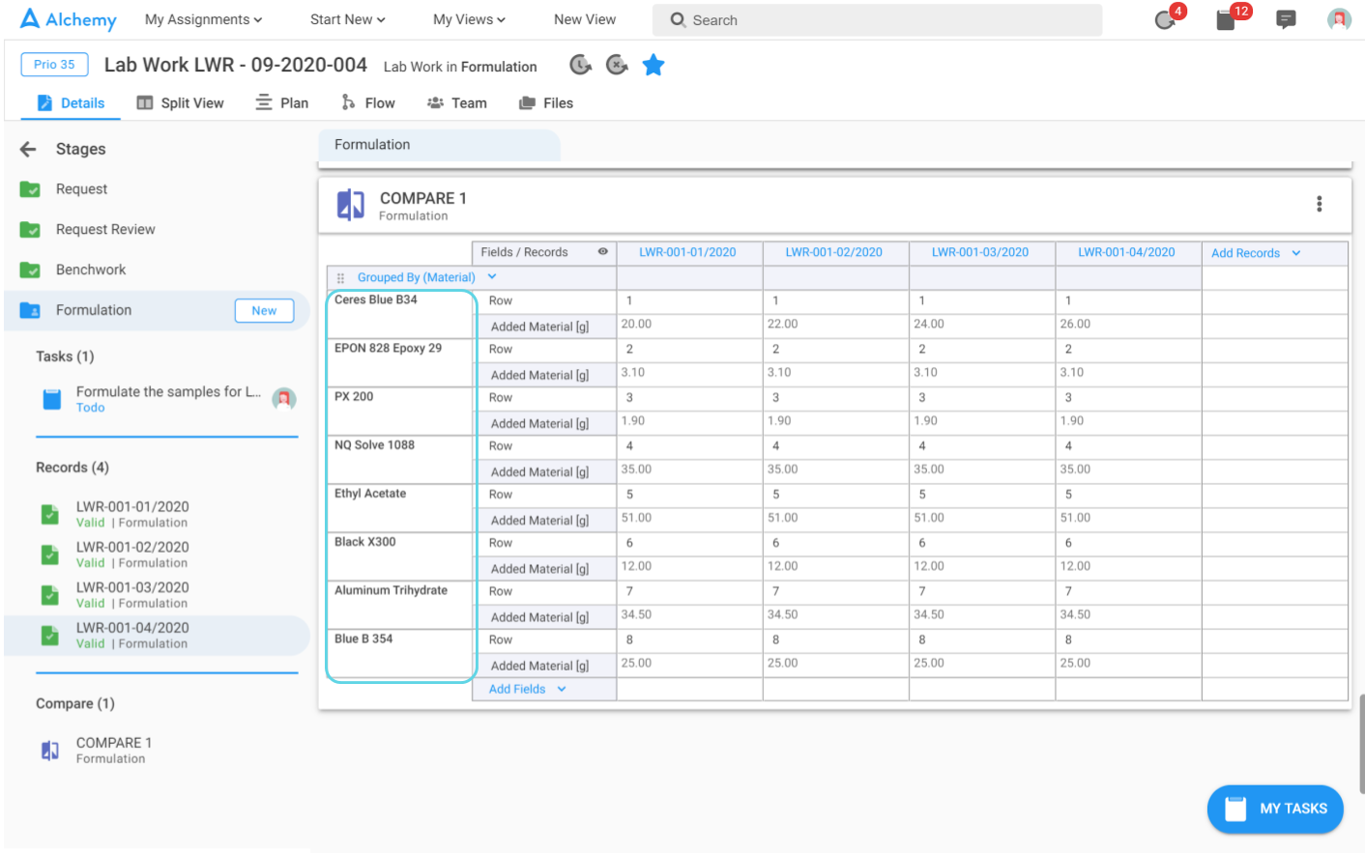Screen dimensions: 1365x853
Task: Click New View in the top bar
Action: (x=585, y=19)
